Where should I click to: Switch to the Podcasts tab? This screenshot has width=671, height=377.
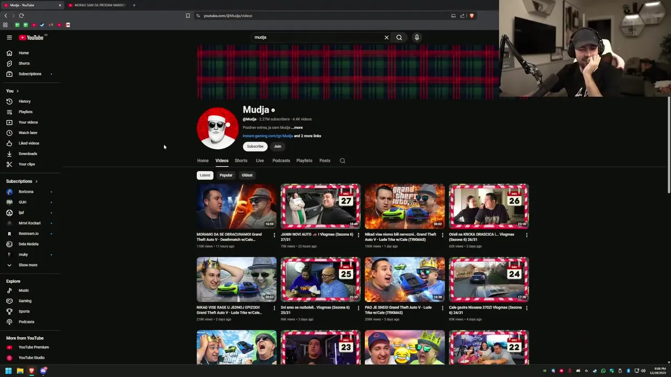[281, 161]
